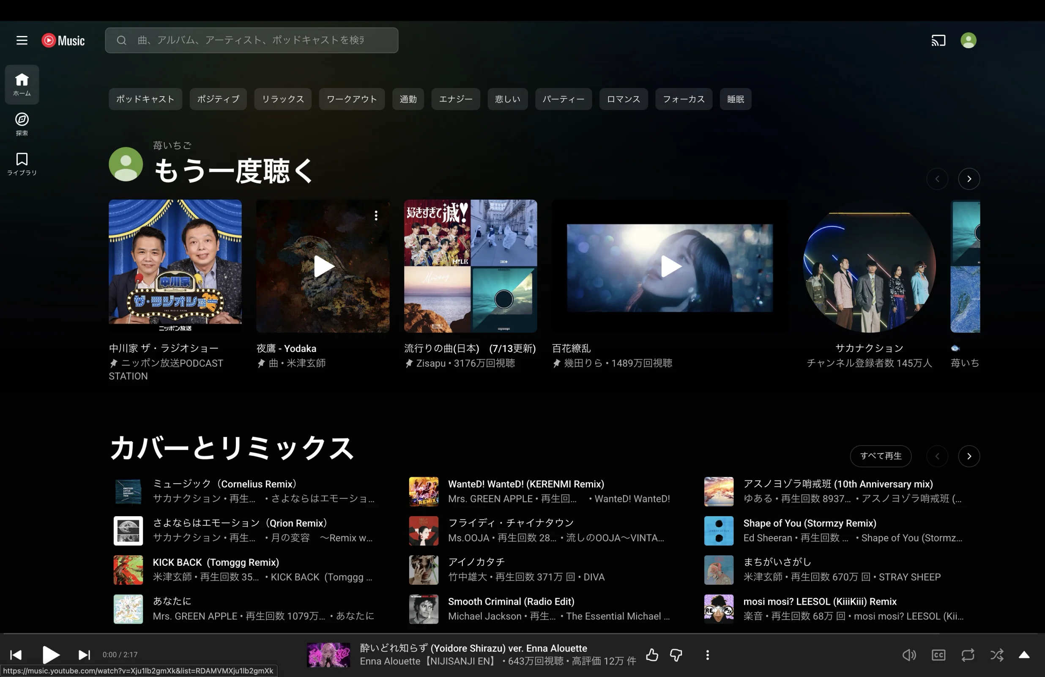Play KICK BACK (Tomggg Remix) thumbnail
This screenshot has height=677, width=1045.
coord(128,570)
